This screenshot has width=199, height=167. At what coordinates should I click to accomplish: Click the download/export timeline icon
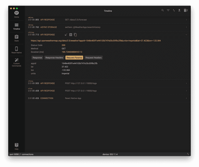[179, 10]
